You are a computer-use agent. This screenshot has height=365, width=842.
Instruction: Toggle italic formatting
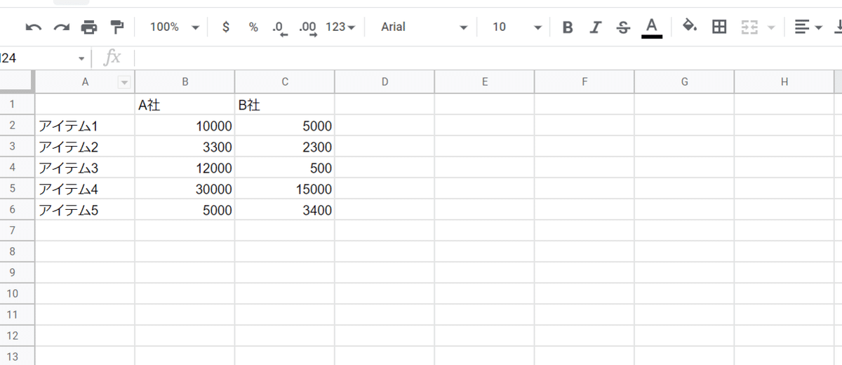pyautogui.click(x=595, y=27)
